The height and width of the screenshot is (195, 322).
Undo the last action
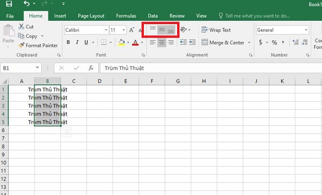click(26, 4)
